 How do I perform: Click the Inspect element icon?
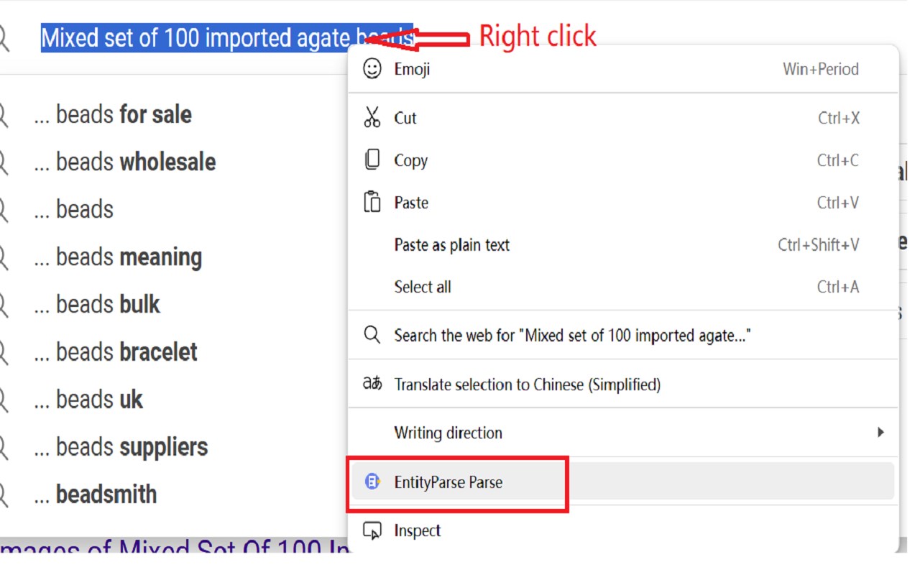[x=372, y=531]
